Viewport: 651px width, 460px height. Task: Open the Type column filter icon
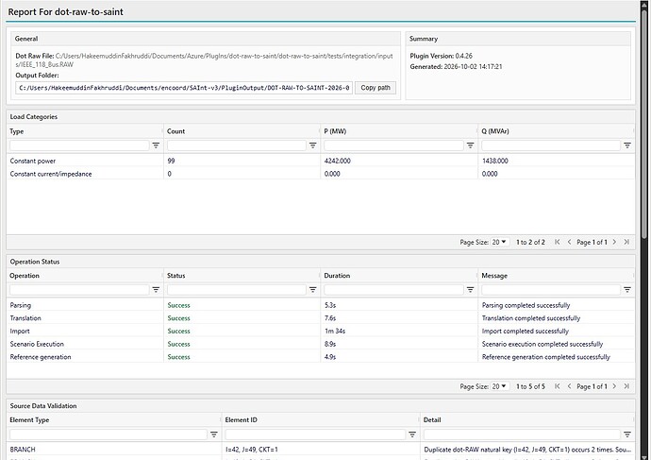[x=156, y=145]
